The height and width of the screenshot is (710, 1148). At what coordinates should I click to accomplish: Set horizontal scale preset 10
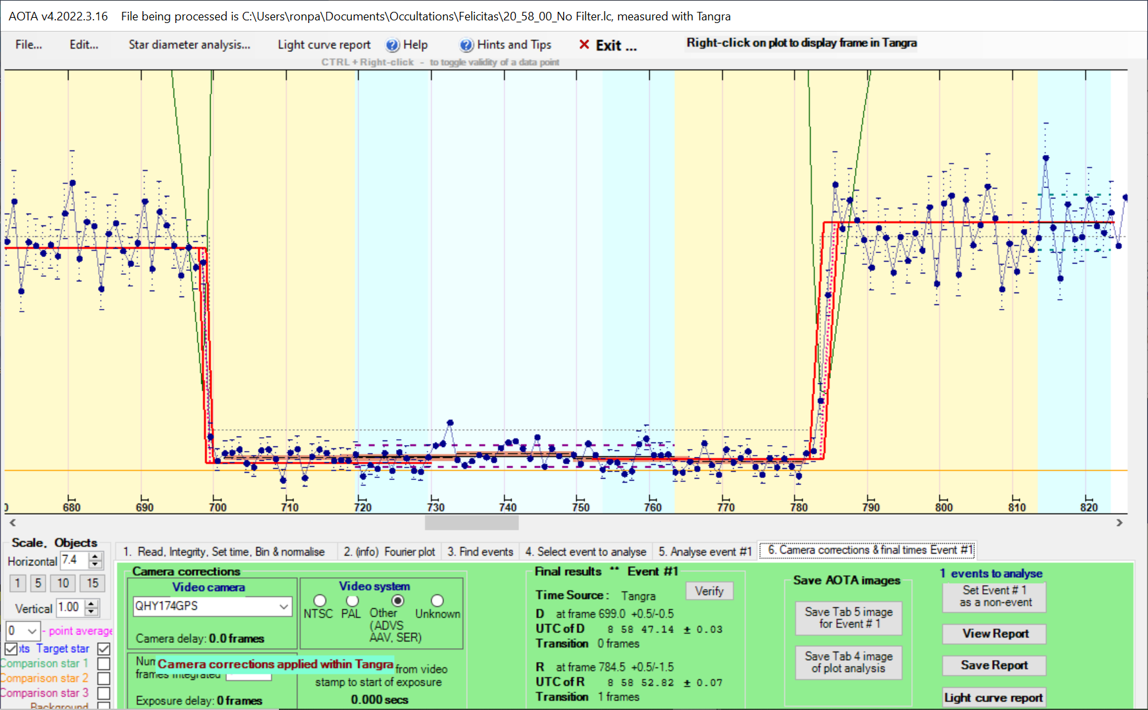(x=63, y=583)
